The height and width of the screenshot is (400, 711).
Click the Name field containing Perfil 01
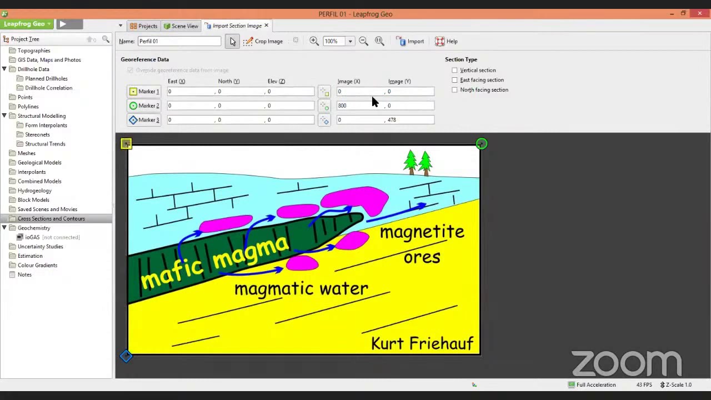[x=179, y=41]
